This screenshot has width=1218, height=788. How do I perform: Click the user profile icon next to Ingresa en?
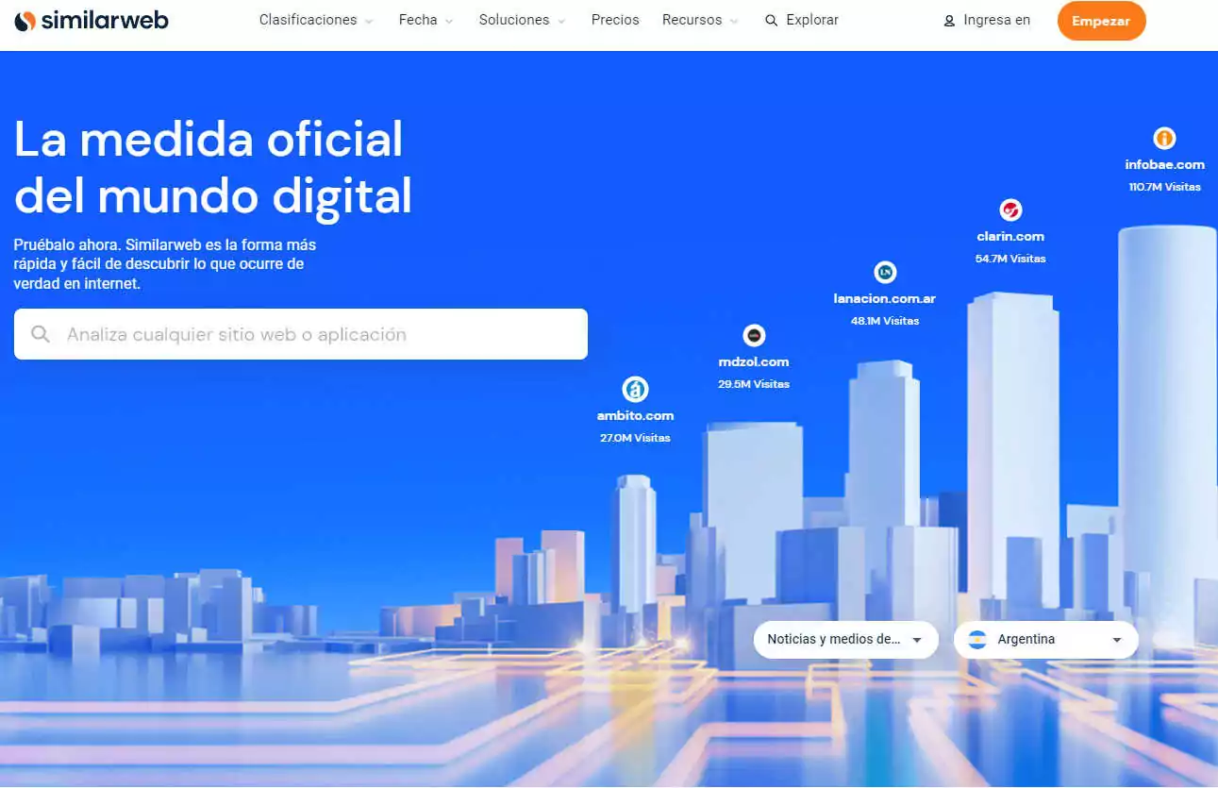[x=948, y=20]
